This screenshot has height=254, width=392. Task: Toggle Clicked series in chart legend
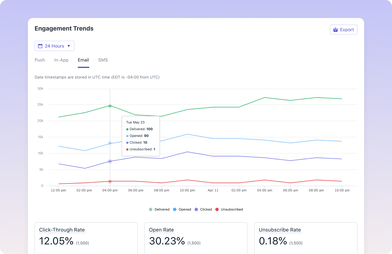tap(203, 209)
